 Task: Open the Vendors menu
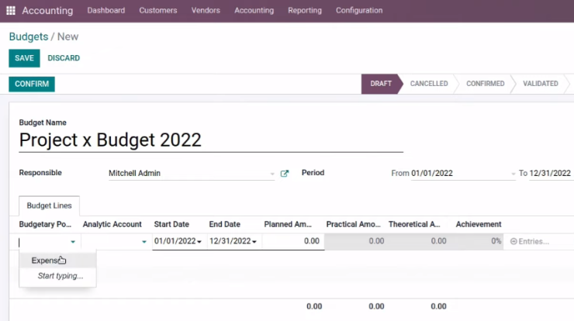206,11
